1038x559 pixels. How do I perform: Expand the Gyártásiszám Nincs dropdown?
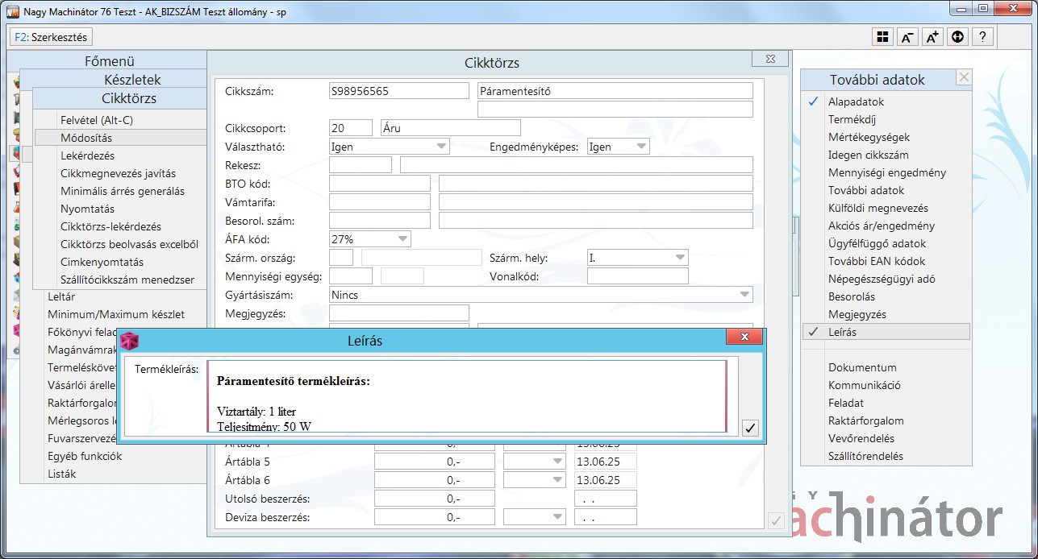[744, 295]
